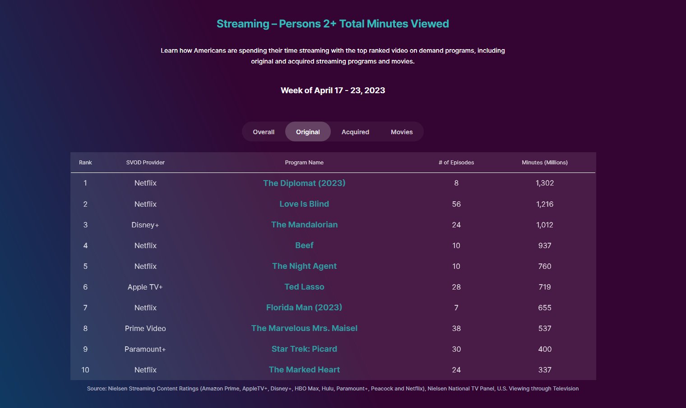Screen dimensions: 686x408
Task: Click the Paramount+ provider cell
Action: click(145, 349)
